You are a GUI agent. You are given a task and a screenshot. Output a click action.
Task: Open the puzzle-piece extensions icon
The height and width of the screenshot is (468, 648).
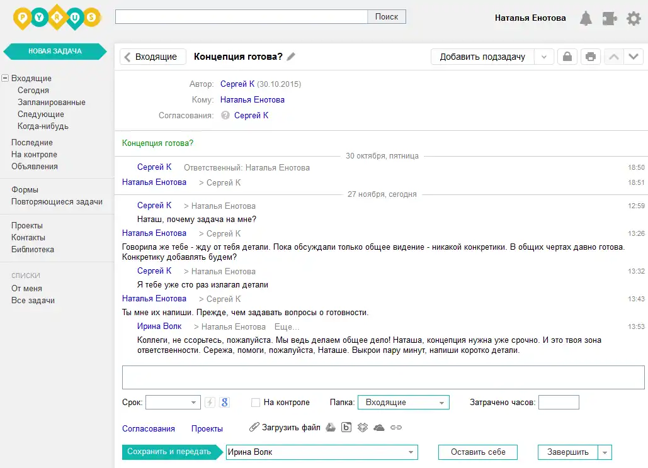(610, 18)
